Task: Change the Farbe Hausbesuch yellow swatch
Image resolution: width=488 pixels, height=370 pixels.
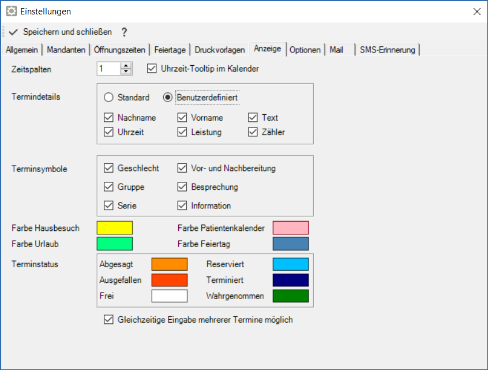Action: (x=114, y=227)
